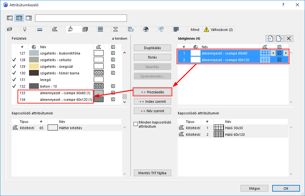
Task: Click color swatch of beton - 10
Action: [34, 86]
